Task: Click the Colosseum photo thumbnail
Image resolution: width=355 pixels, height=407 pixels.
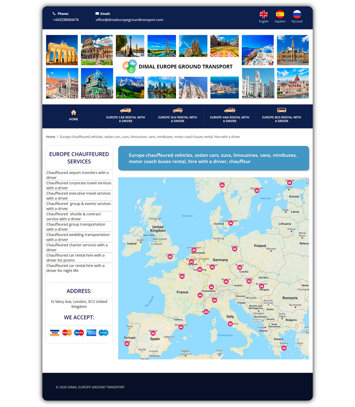Action: 97,50
